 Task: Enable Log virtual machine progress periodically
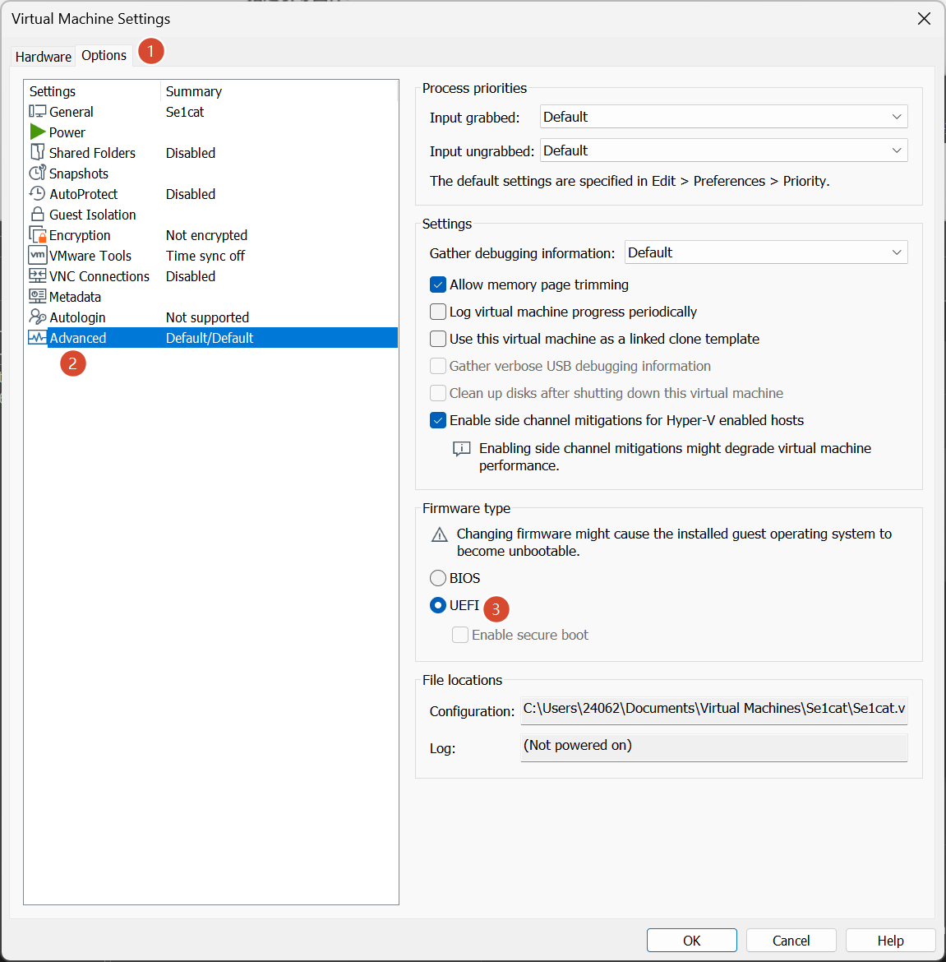pyautogui.click(x=438, y=312)
